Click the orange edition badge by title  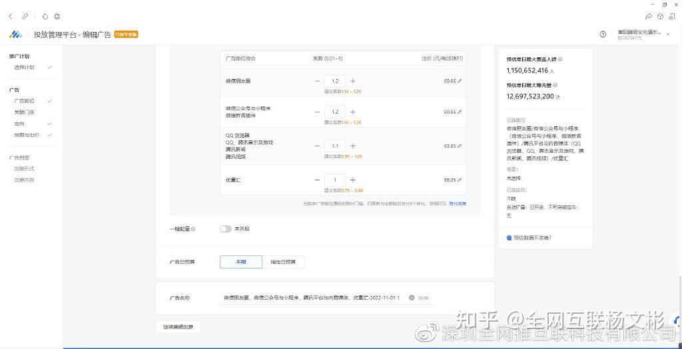point(126,35)
